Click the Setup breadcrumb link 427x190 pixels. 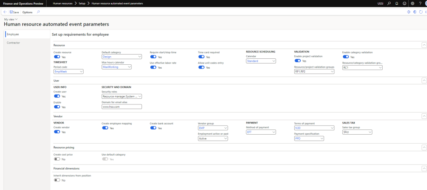point(82,3)
